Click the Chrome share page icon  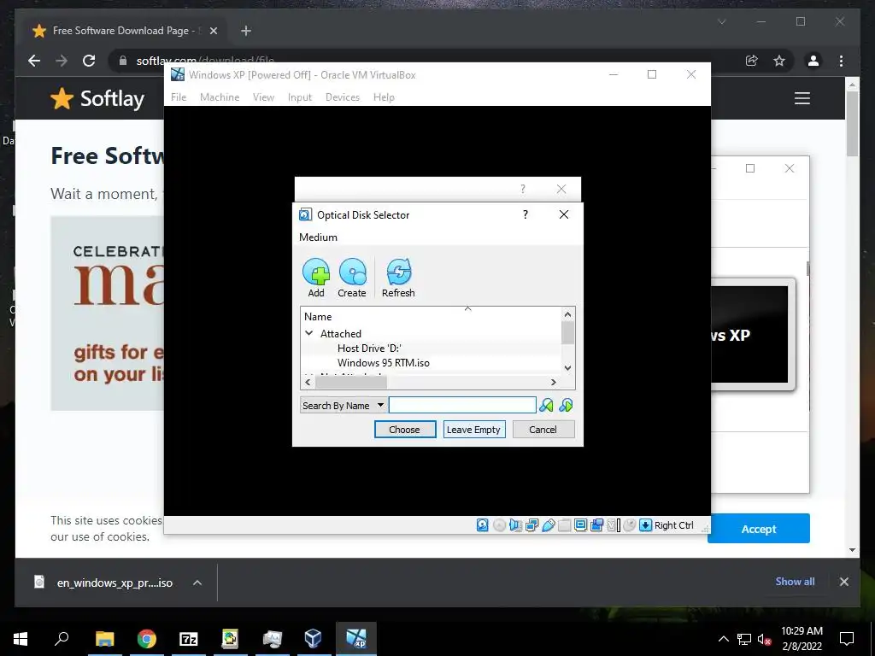tap(752, 61)
